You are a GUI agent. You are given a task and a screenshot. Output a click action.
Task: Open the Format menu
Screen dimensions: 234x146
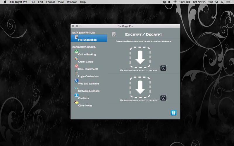click(50, 2)
